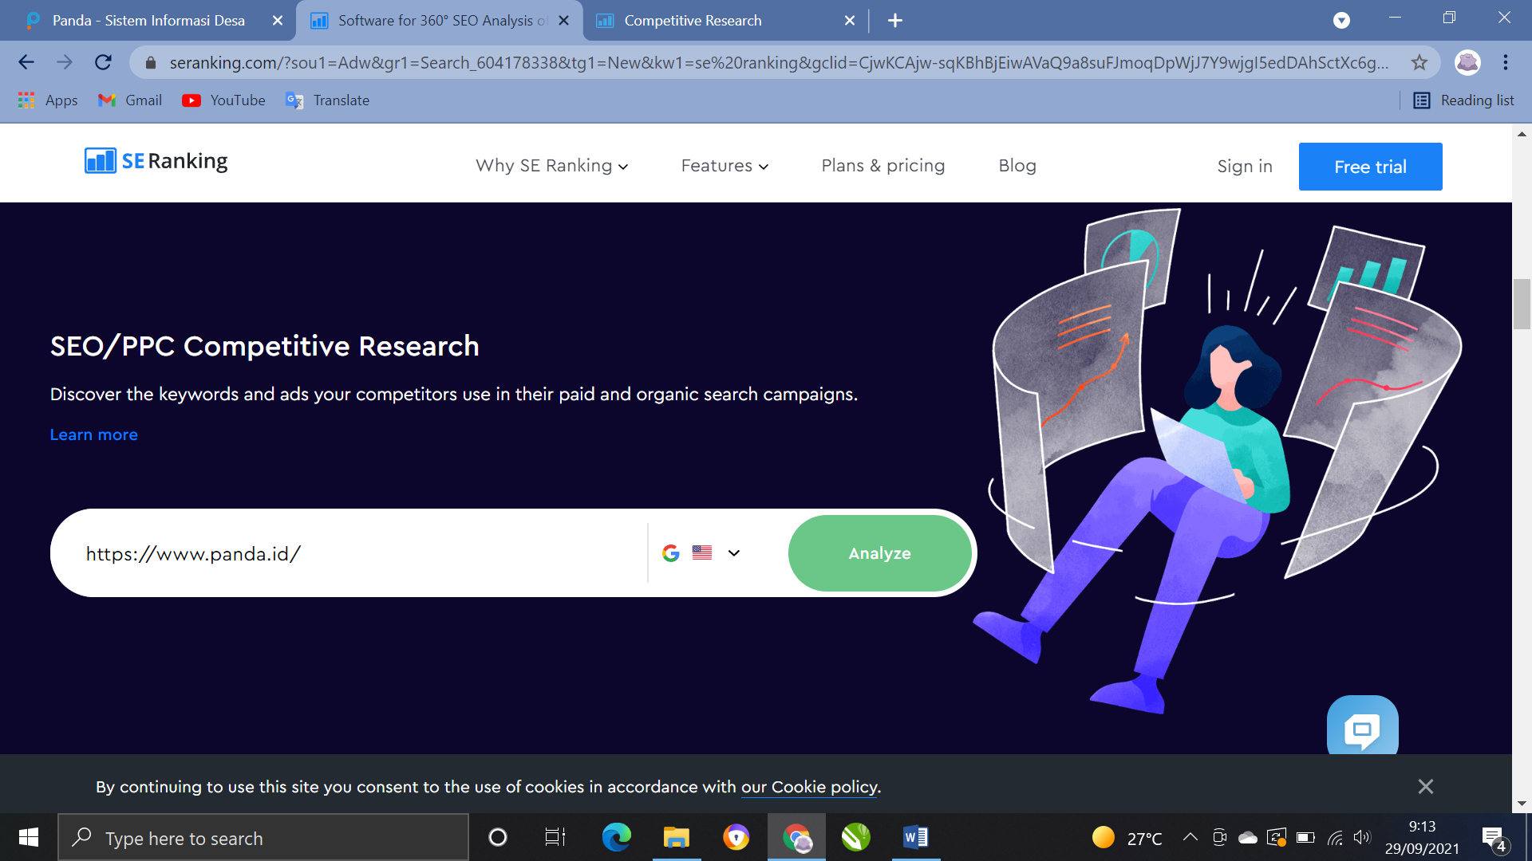Viewport: 1532px width, 861px height.
Task: Open the OneDrive cloud tray icon
Action: click(x=1248, y=837)
